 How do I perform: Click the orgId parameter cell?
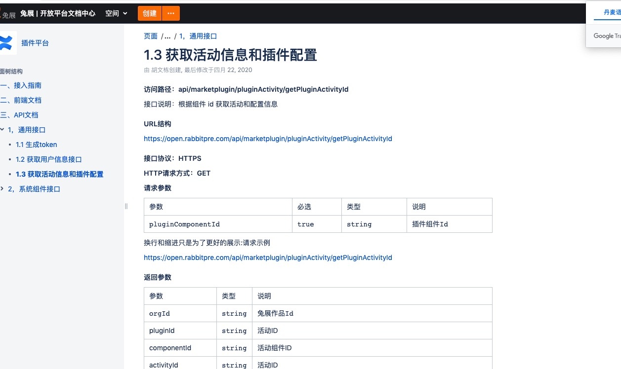[x=180, y=313]
